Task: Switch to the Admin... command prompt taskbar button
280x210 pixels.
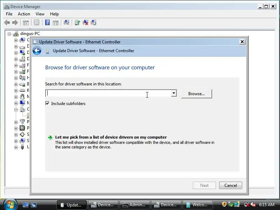Action: pyautogui.click(x=134, y=205)
